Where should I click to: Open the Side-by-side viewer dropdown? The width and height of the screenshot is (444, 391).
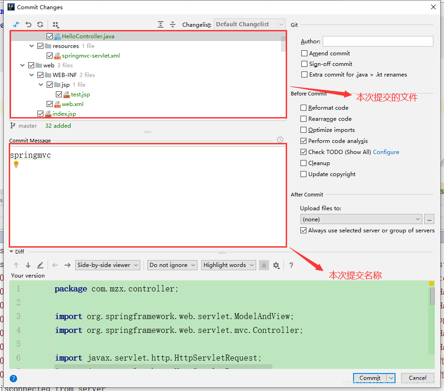point(108,265)
